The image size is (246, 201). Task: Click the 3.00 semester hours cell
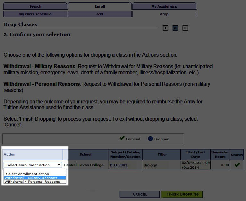coord(220,165)
